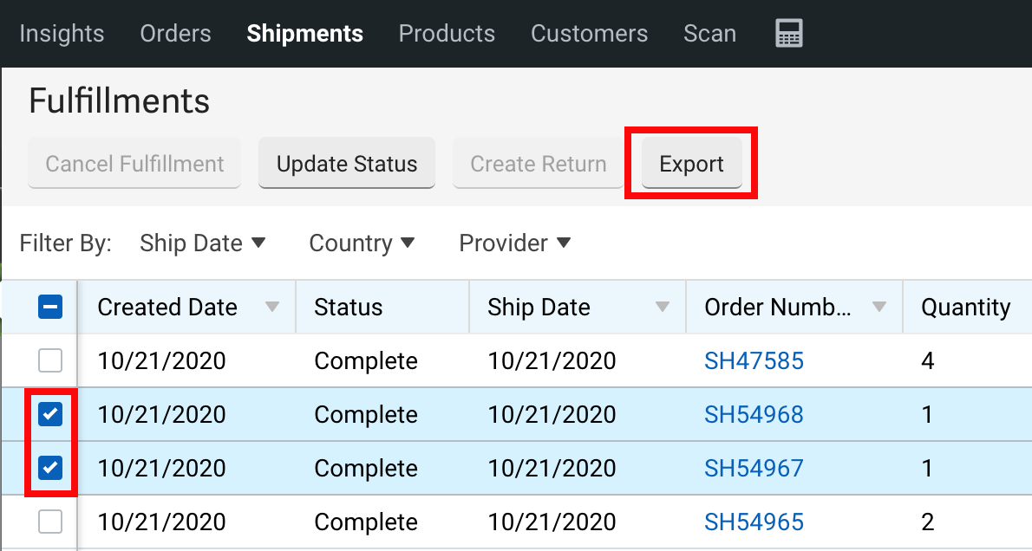Open the Country filter dropdown

(362, 243)
